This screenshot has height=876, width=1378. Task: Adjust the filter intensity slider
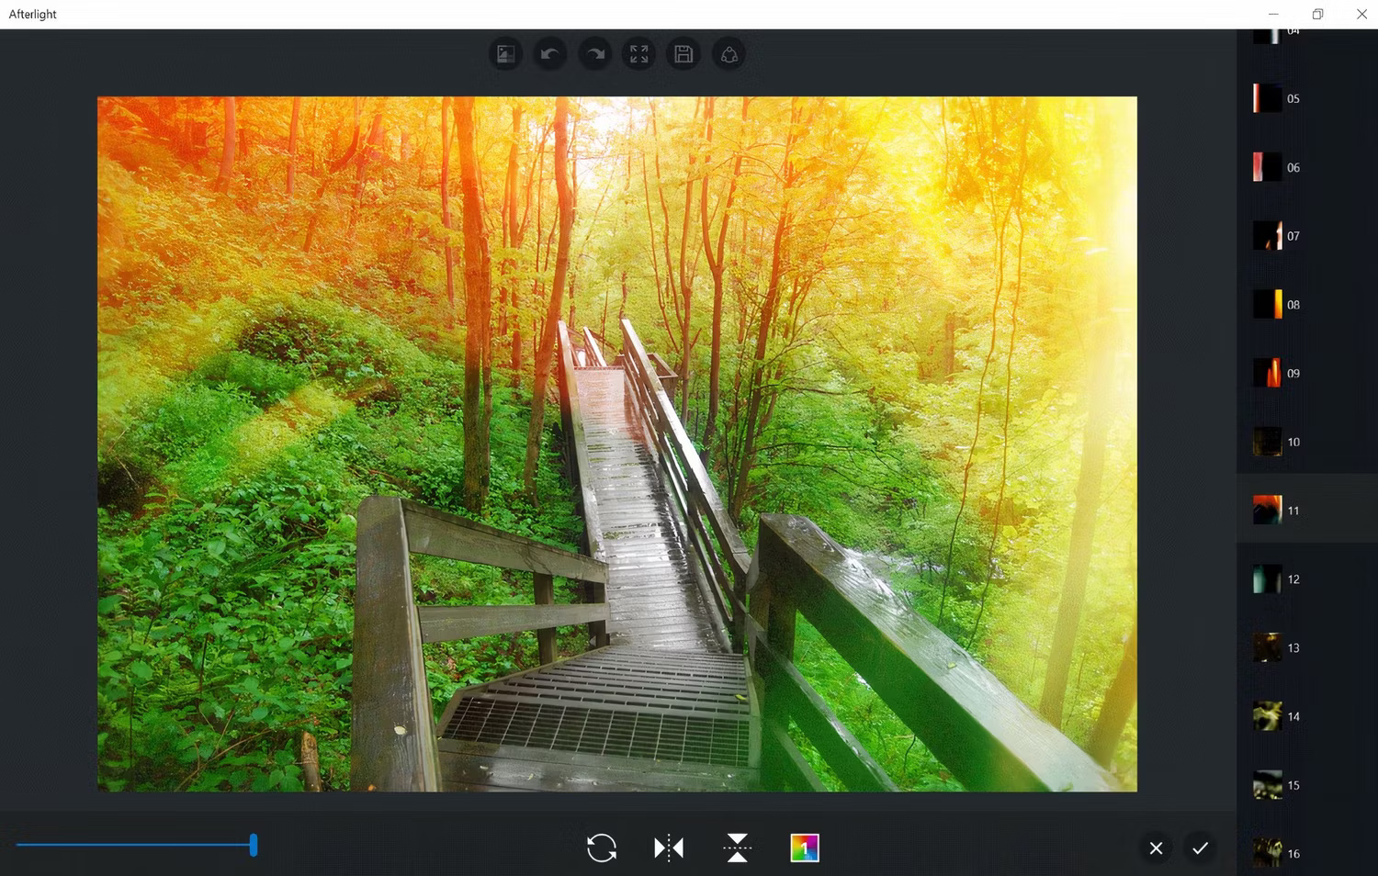click(253, 844)
